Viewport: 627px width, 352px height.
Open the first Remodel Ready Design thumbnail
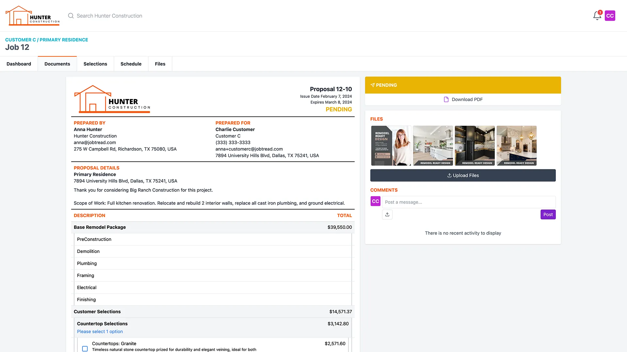click(391, 145)
